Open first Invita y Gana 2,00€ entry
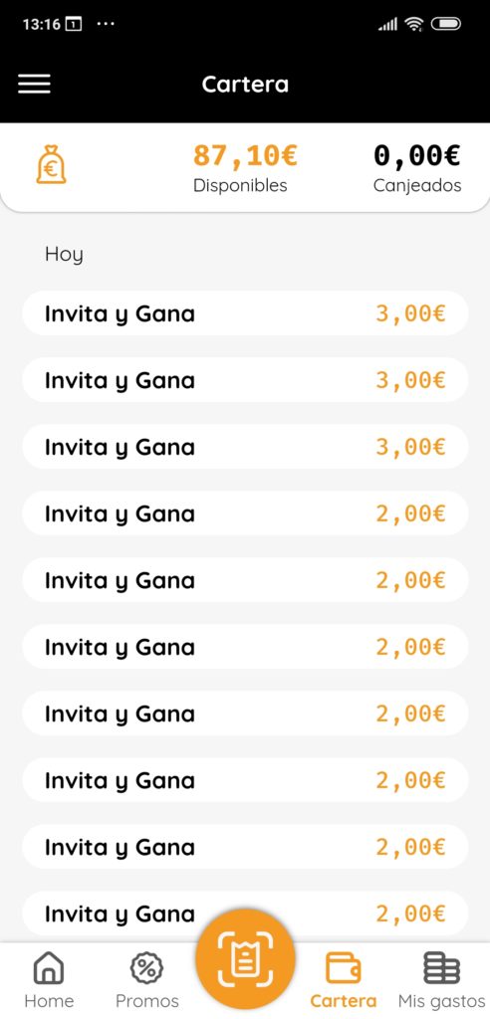 coord(245,513)
